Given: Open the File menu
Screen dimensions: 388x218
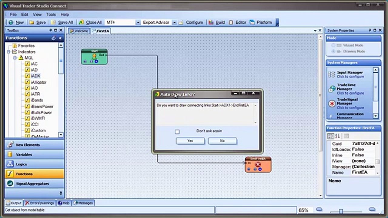Looking at the screenshot, I should click(13, 14).
